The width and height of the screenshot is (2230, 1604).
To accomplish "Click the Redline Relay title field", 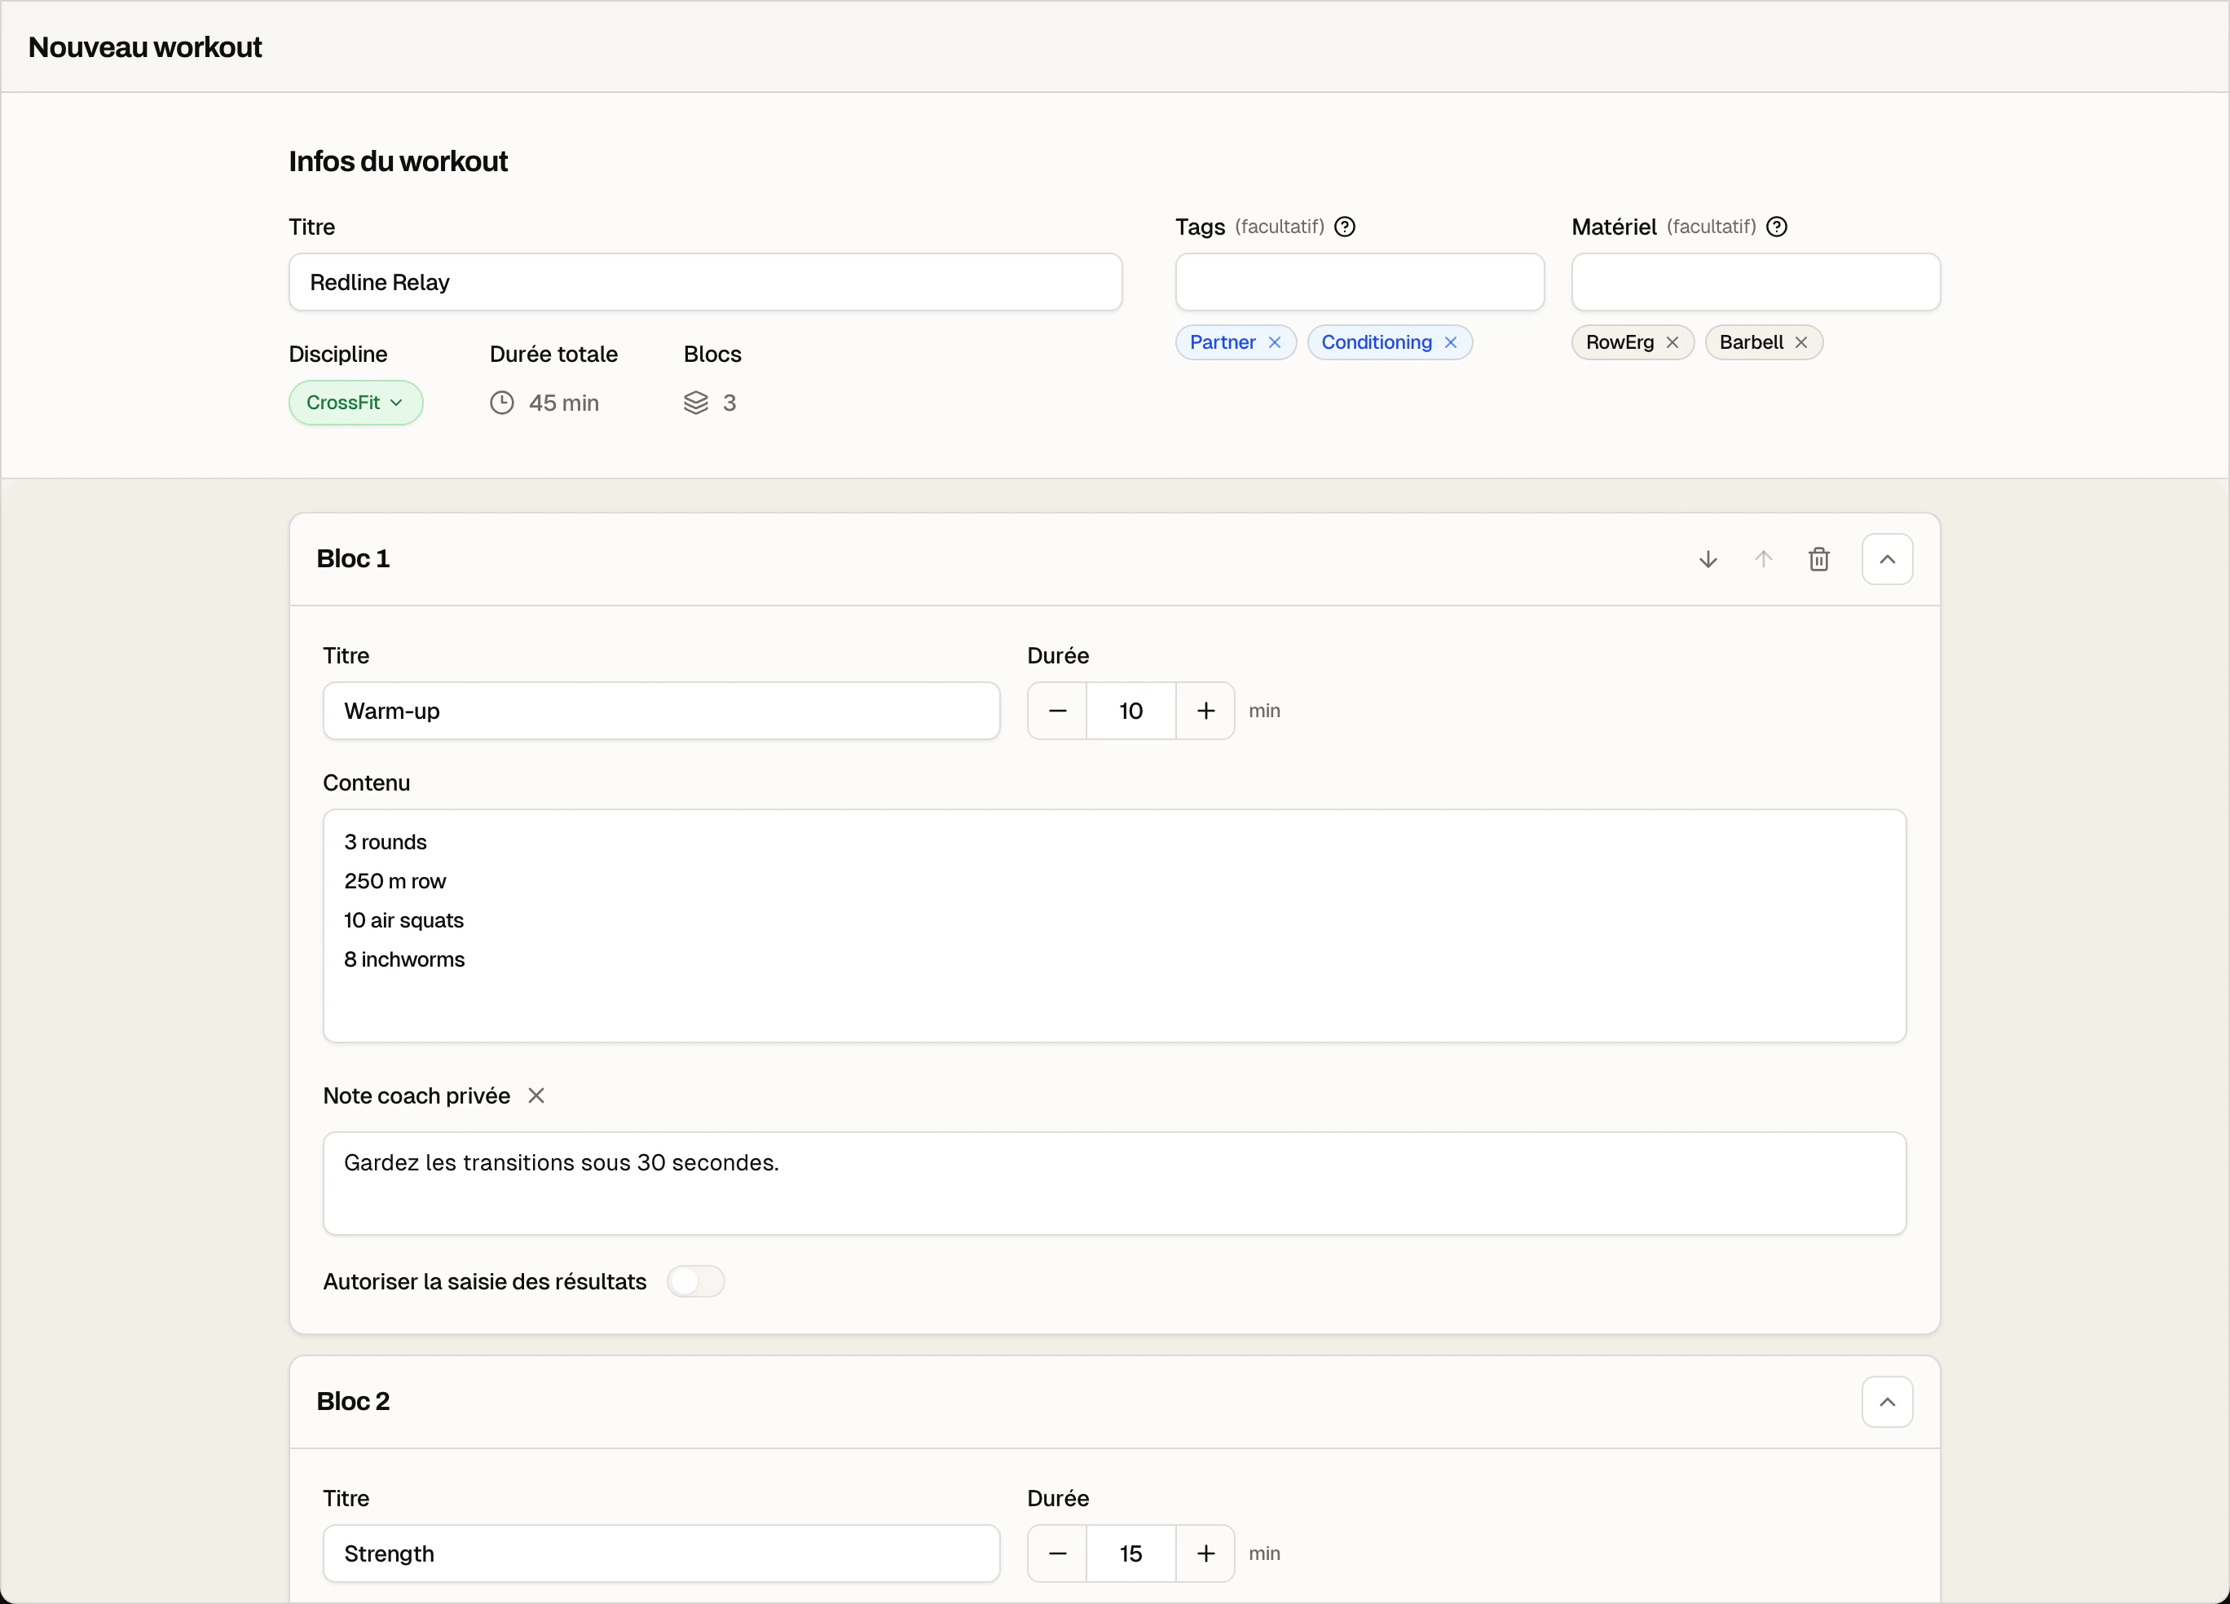I will 705,284.
